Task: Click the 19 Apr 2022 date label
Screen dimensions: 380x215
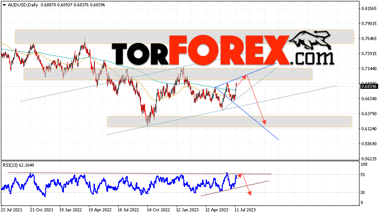Action: click(x=100, y=210)
